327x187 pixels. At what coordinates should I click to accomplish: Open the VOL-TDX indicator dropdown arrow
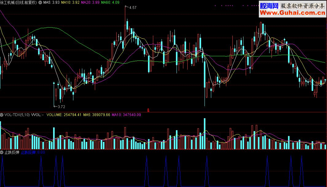pyautogui.click(x=2, y=115)
